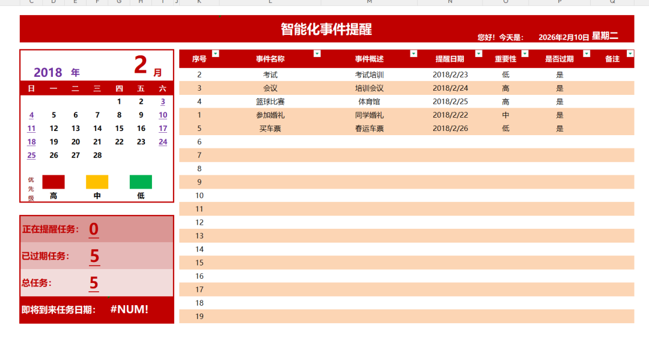Select the 2018/2/23 reminder date cell

pyautogui.click(x=450, y=75)
